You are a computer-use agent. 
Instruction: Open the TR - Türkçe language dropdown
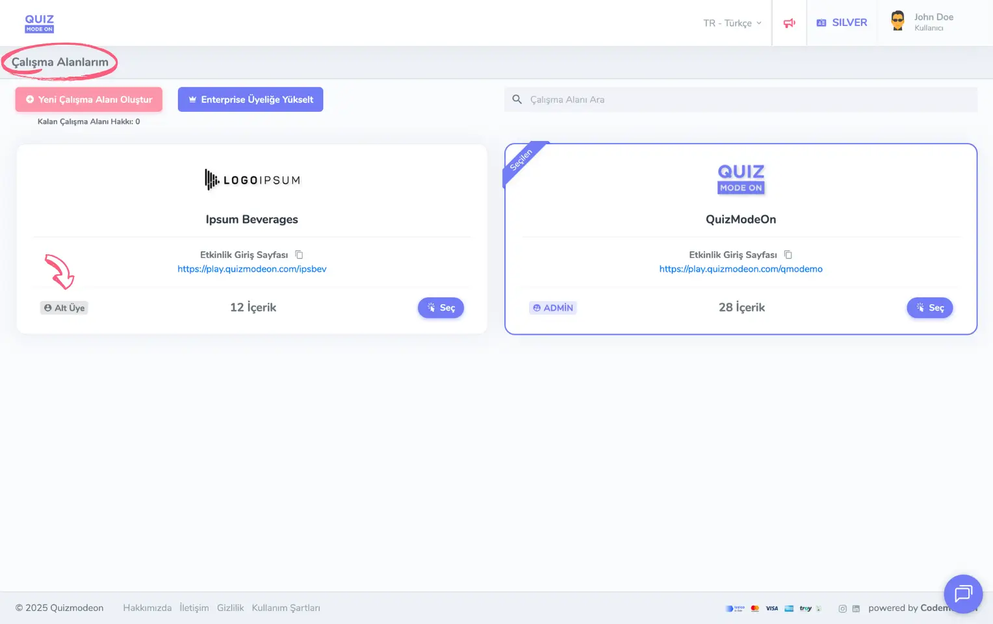point(732,23)
